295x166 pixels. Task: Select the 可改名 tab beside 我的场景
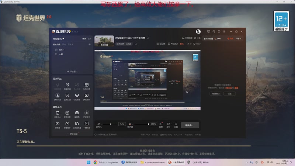point(70,44)
